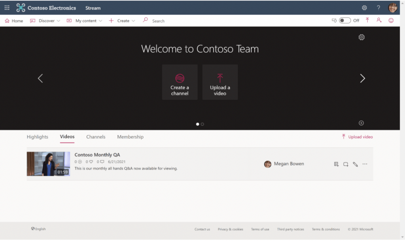The height and width of the screenshot is (241, 405).
Task: Change language via English link
Action: tap(38, 229)
